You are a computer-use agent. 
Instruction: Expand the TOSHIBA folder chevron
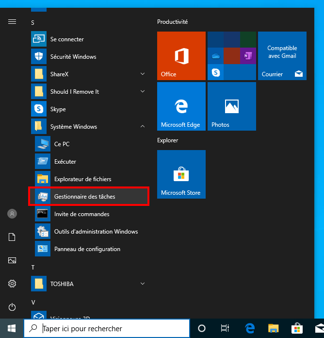[x=143, y=284]
